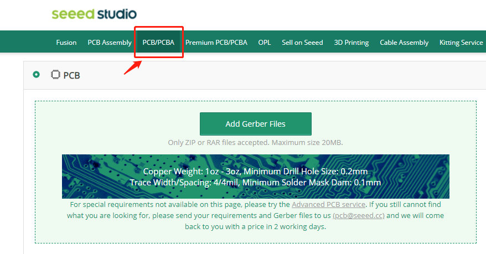Click the chip icon beside PCB heading
The image size is (486, 254).
tap(55, 75)
